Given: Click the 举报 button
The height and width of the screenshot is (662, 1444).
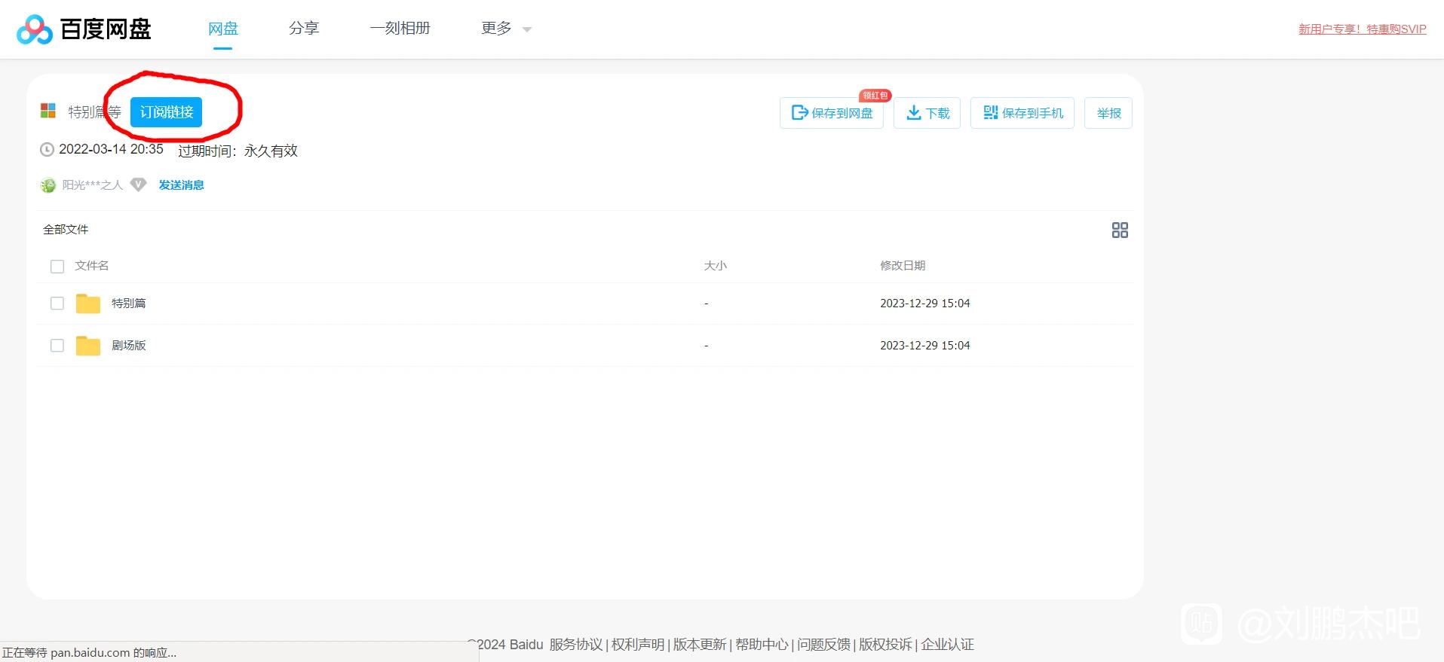Looking at the screenshot, I should [x=1108, y=113].
